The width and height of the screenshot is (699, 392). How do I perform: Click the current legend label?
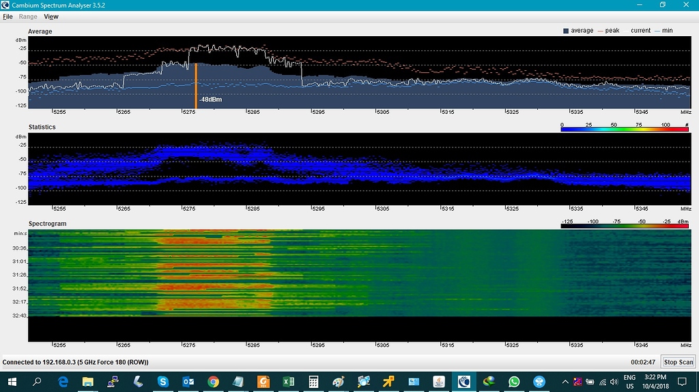click(640, 31)
